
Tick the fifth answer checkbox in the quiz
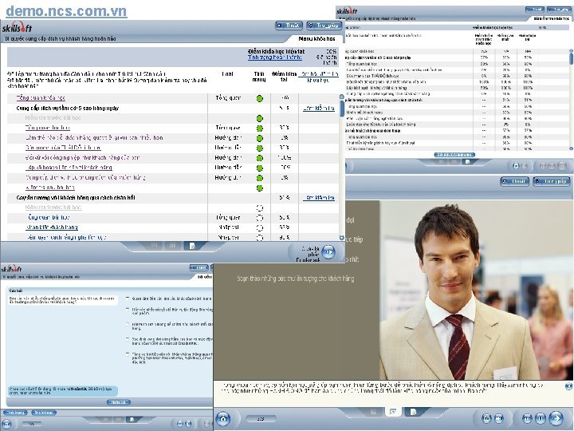coord(128,354)
